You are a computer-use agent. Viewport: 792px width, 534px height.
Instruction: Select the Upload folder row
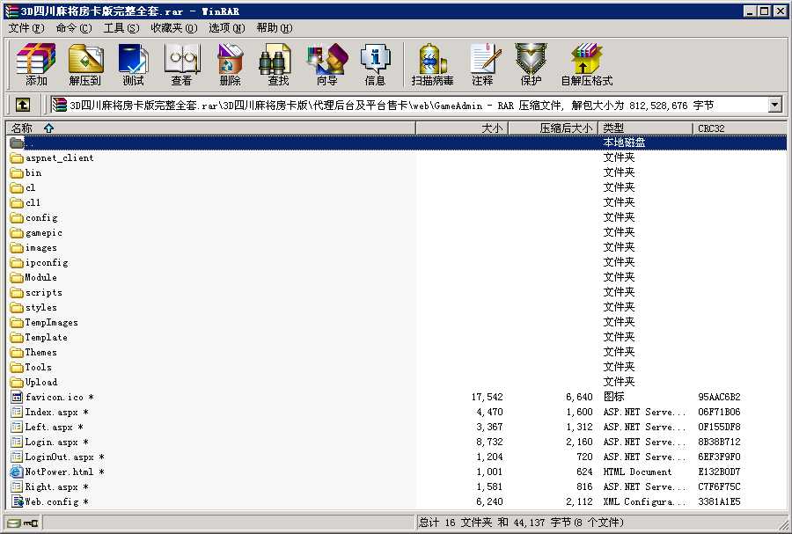click(396, 382)
